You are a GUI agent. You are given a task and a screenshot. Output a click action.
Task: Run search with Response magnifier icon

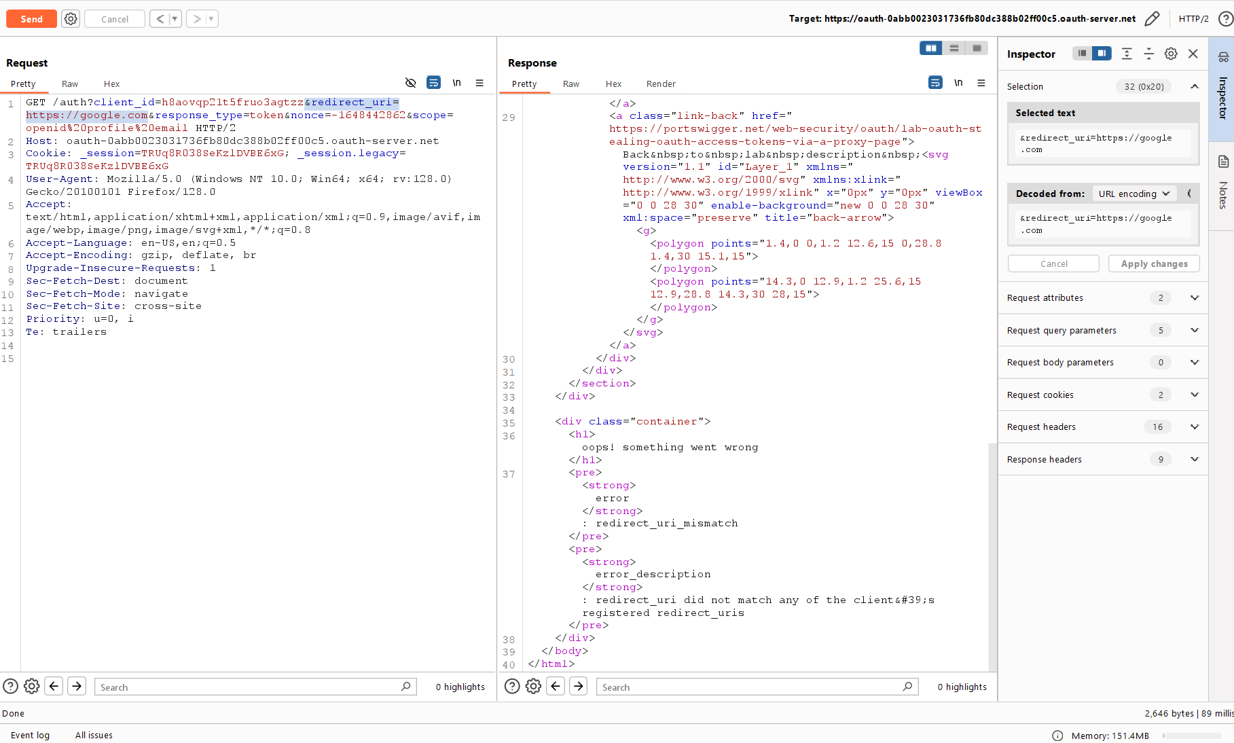coord(907,687)
